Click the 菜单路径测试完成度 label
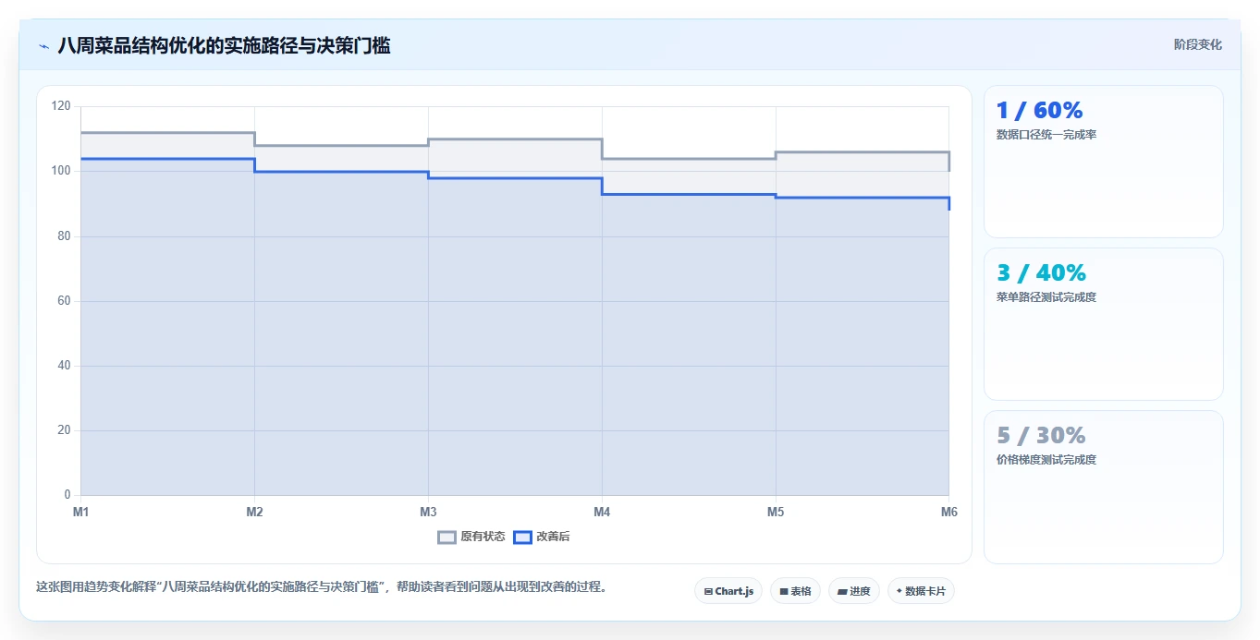1260x640 pixels. click(1046, 297)
